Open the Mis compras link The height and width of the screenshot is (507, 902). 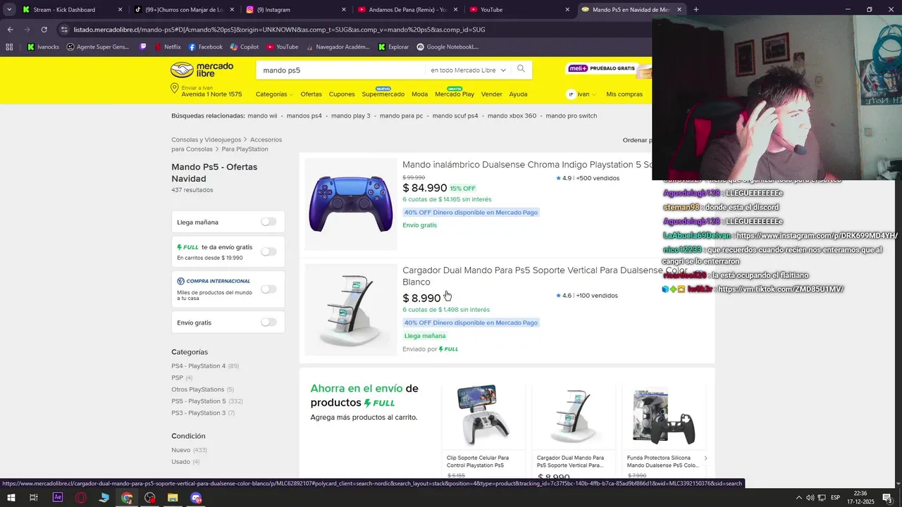[624, 94]
